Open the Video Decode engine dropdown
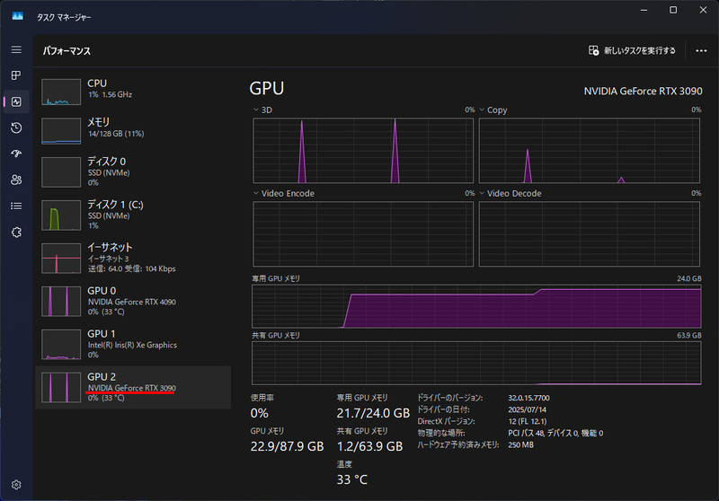Image resolution: width=719 pixels, height=501 pixels. pos(482,193)
